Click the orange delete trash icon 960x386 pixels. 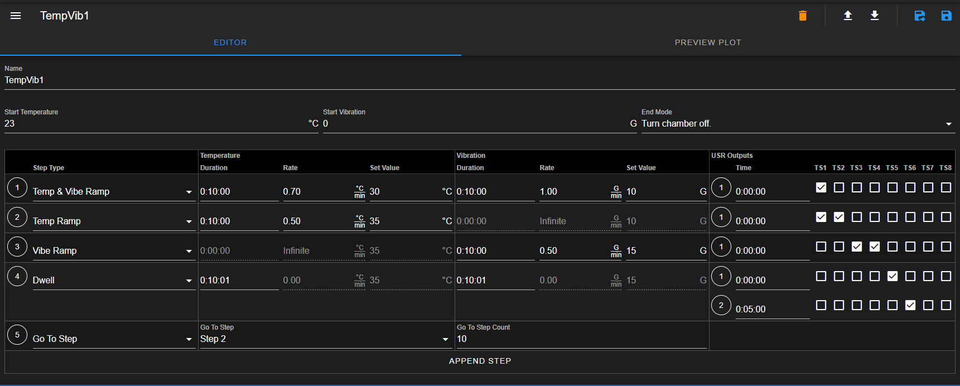click(x=803, y=16)
